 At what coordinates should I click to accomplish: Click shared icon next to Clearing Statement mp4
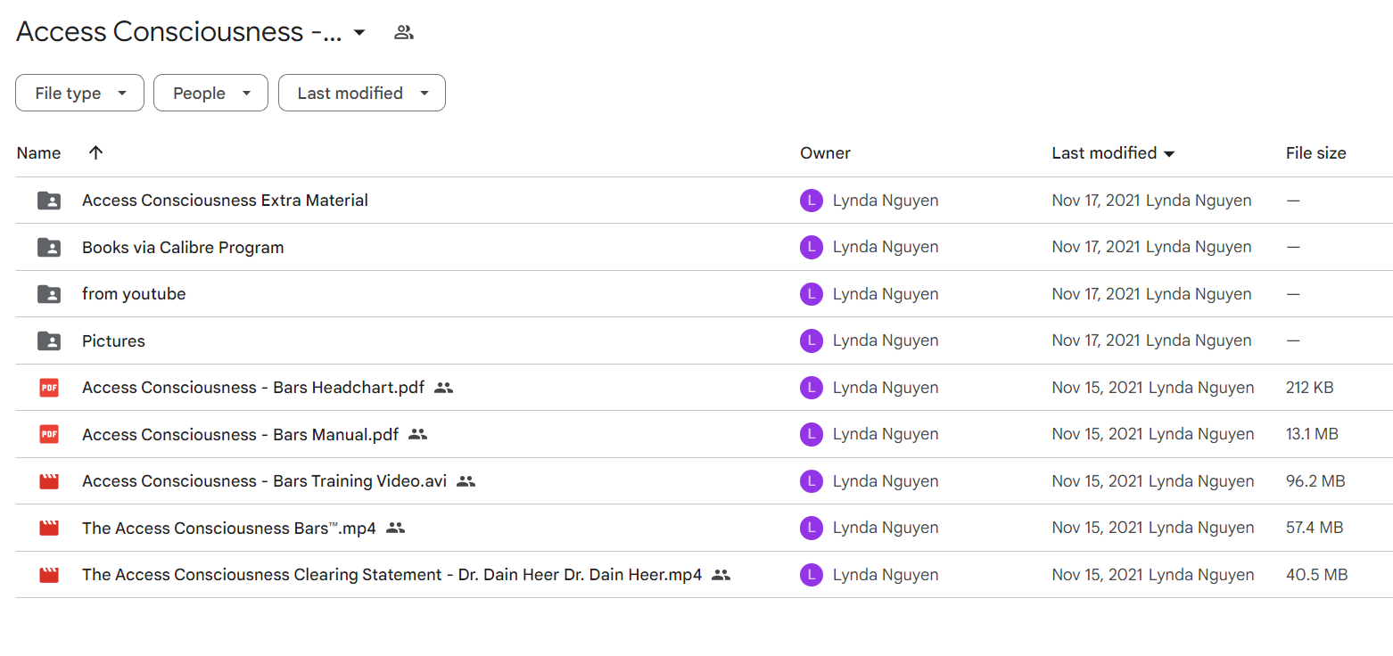click(x=721, y=575)
